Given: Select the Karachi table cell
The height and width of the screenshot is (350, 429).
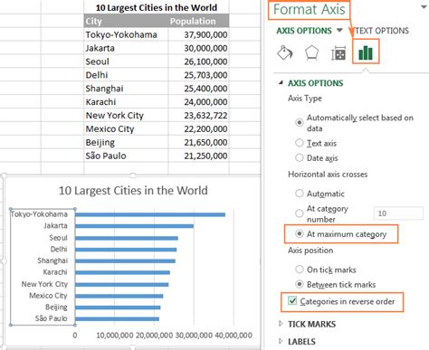Looking at the screenshot, I should click(126, 102).
